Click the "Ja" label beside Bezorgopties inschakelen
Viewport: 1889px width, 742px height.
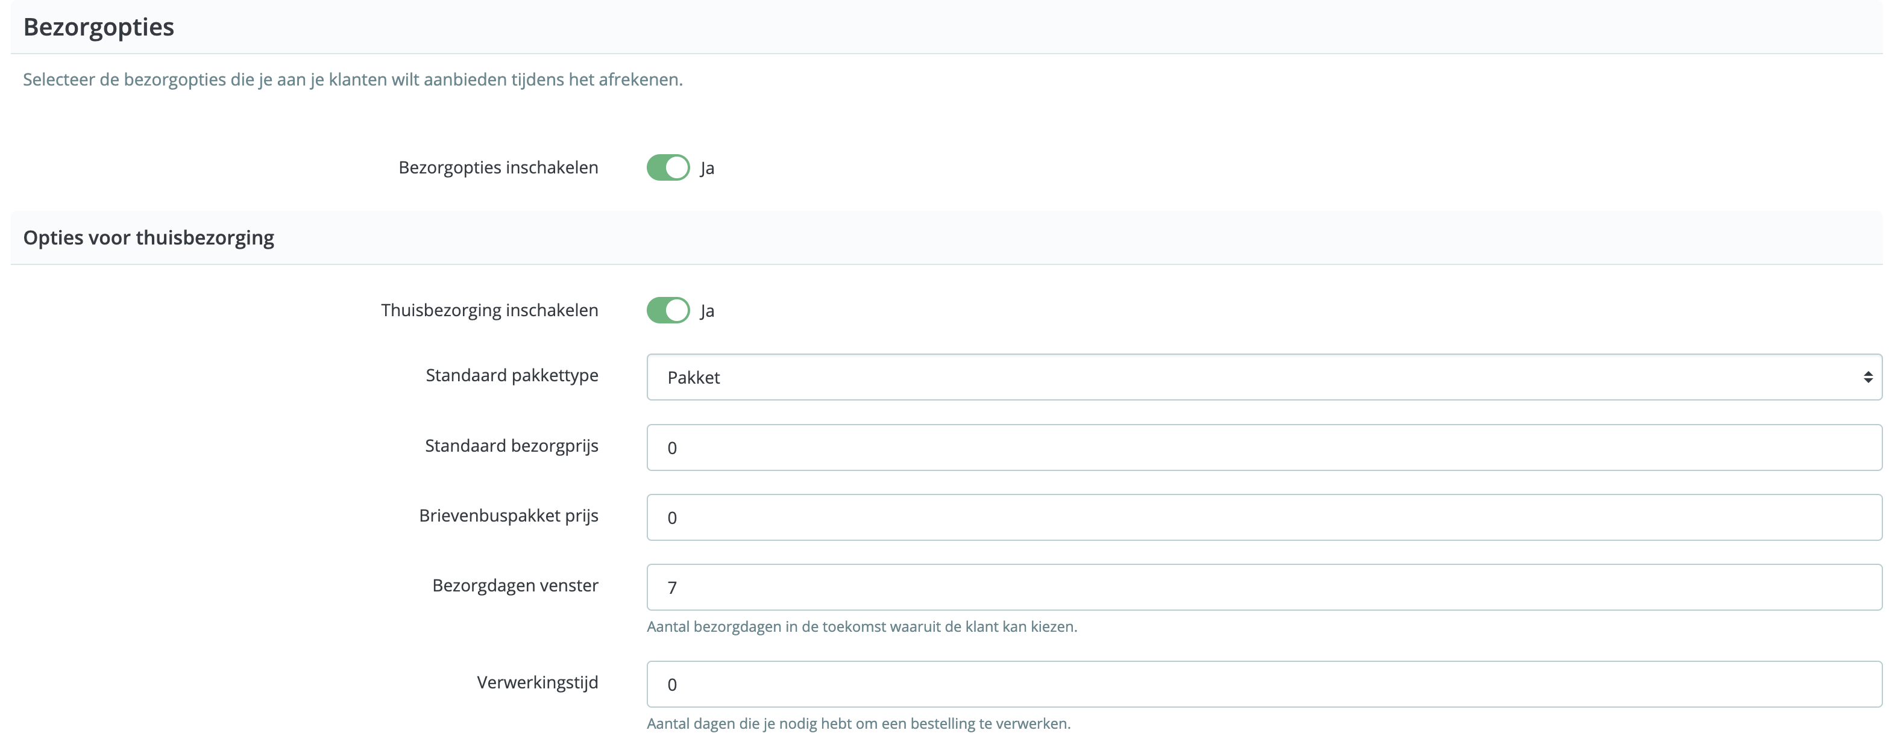pos(708,168)
